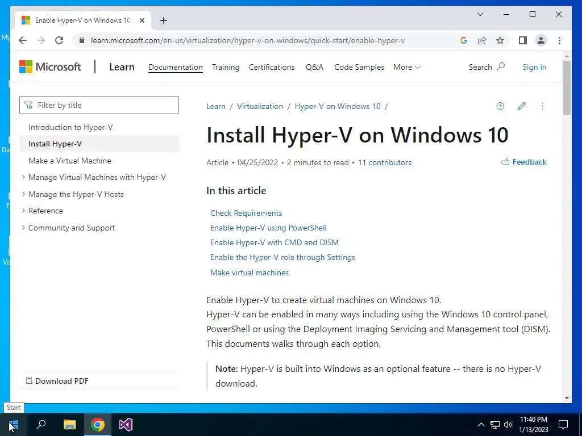Reload the current page
The width and height of the screenshot is (582, 436).
tap(59, 40)
